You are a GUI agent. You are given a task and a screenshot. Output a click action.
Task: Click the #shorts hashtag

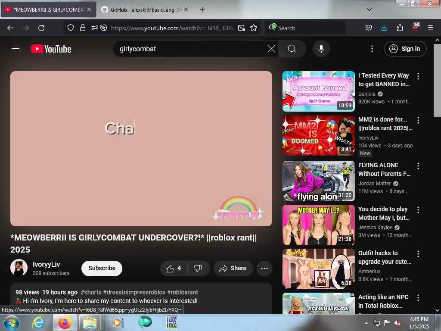pos(91,292)
